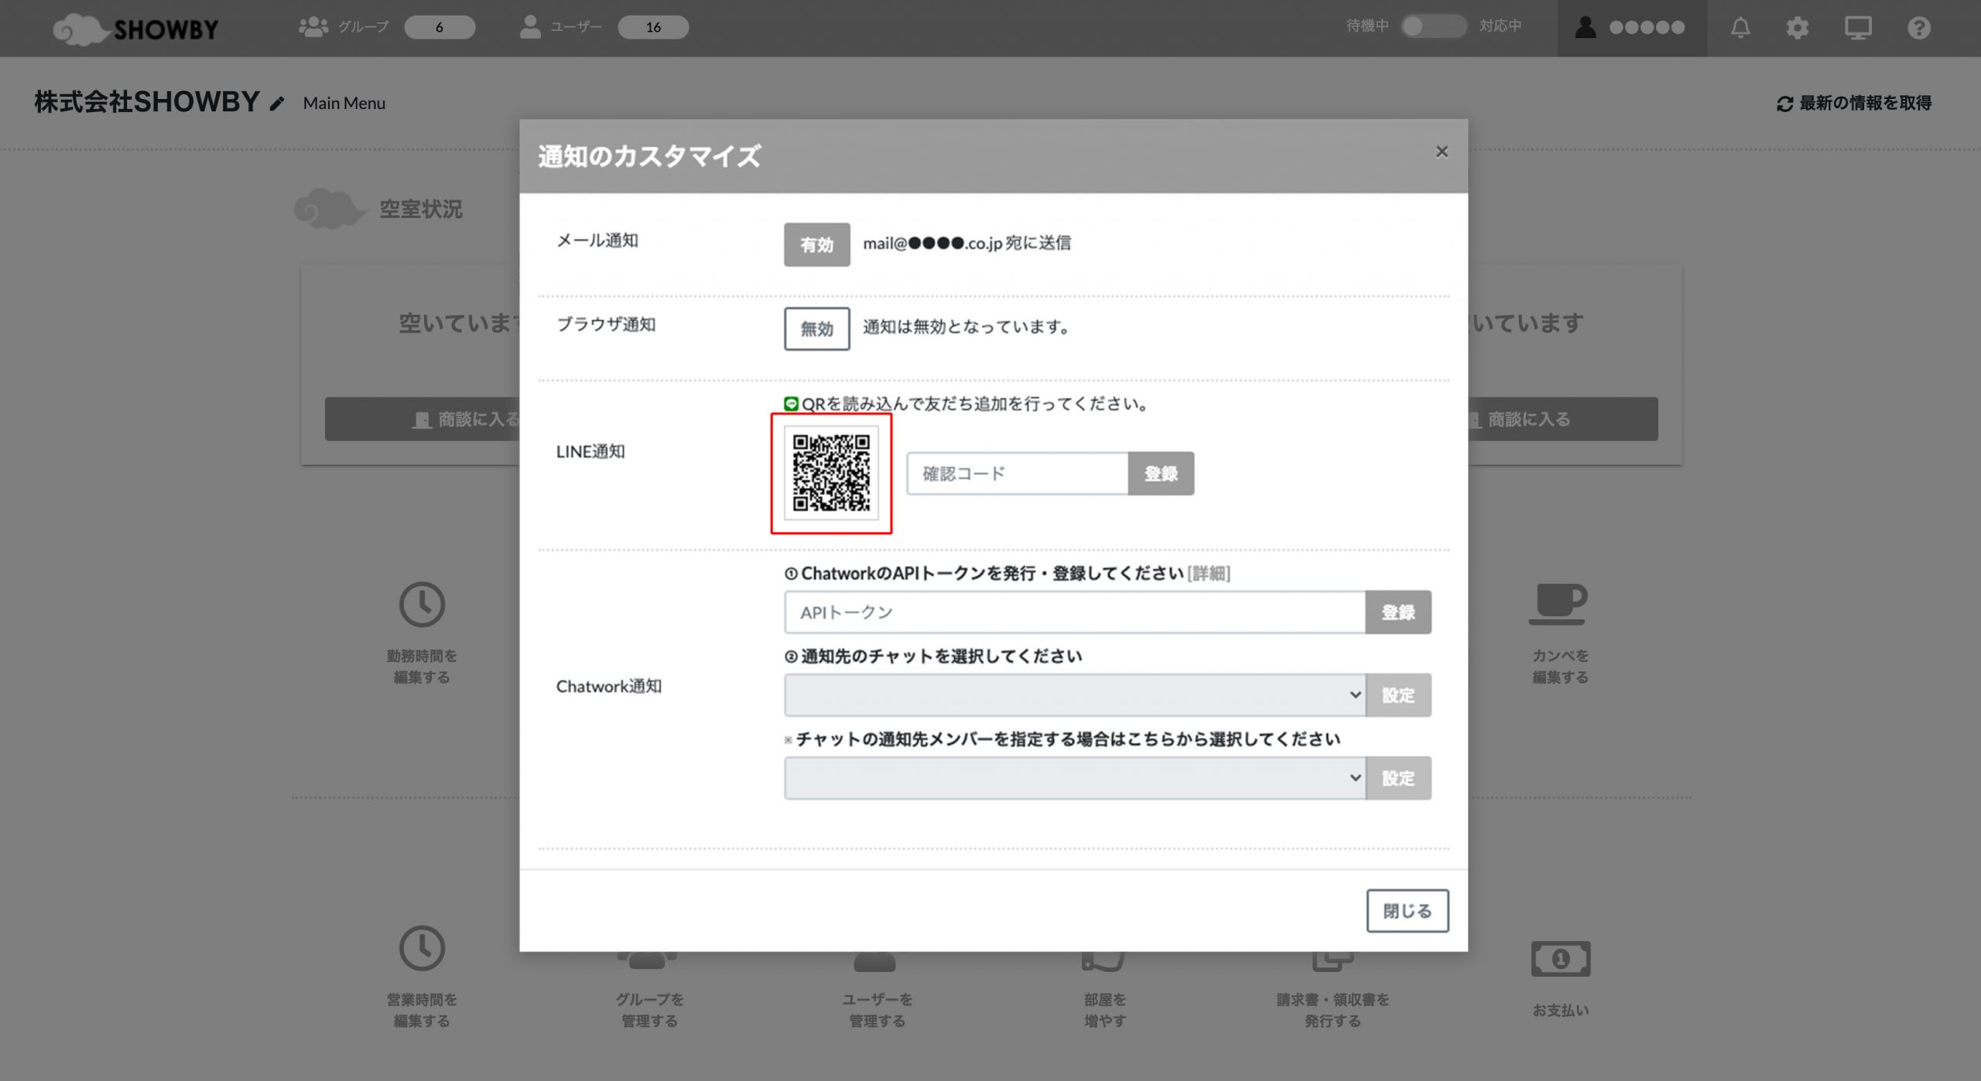Open the notification bell icon
The image size is (1981, 1081).
point(1740,28)
